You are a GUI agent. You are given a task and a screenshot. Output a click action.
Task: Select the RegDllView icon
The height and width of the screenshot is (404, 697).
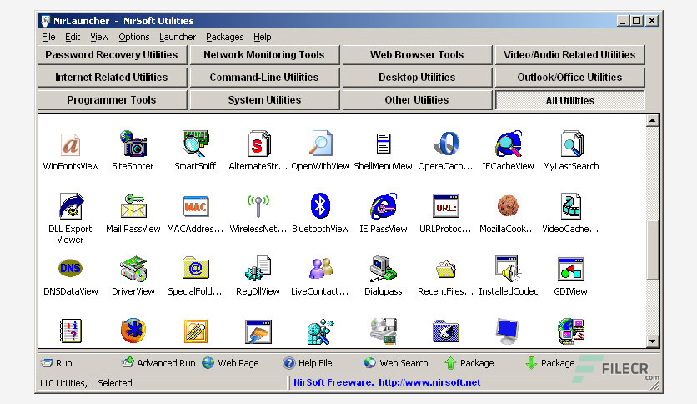click(258, 268)
